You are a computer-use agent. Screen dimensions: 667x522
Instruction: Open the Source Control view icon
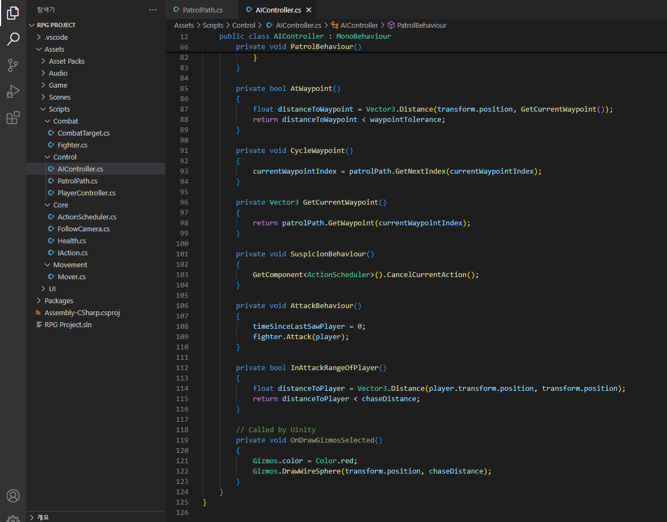click(13, 65)
